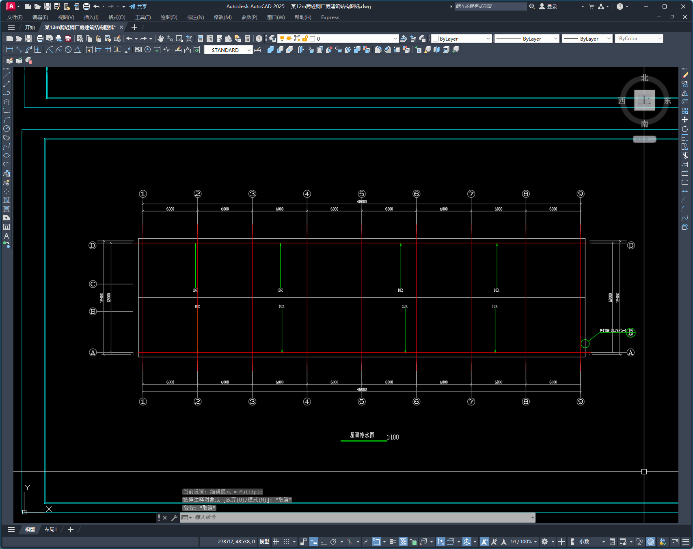Toggle polar tracking in status bar
The height and width of the screenshot is (549, 693).
click(334, 542)
